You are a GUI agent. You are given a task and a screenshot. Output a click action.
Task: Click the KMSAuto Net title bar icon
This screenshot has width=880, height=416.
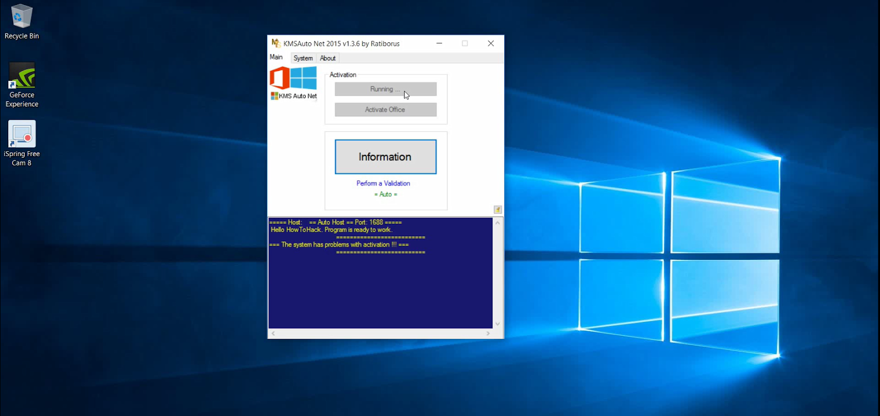[276, 43]
